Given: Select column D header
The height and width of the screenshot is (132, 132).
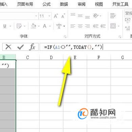Looking at the screenshot, I should [51, 58].
